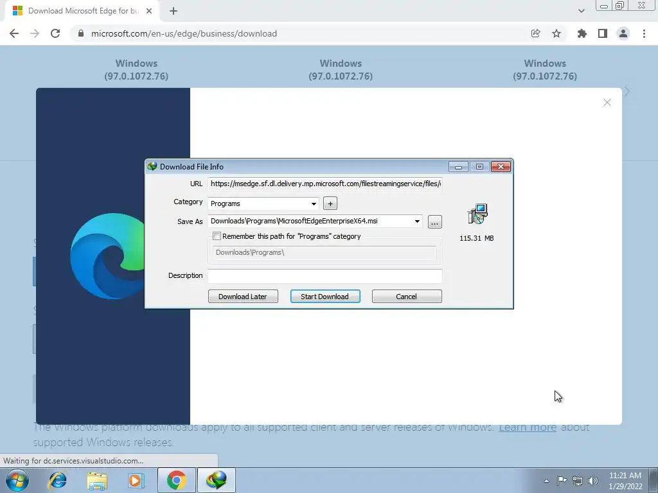Minimize the Download File Info dialog
Image resolution: width=658 pixels, height=493 pixels.
458,167
